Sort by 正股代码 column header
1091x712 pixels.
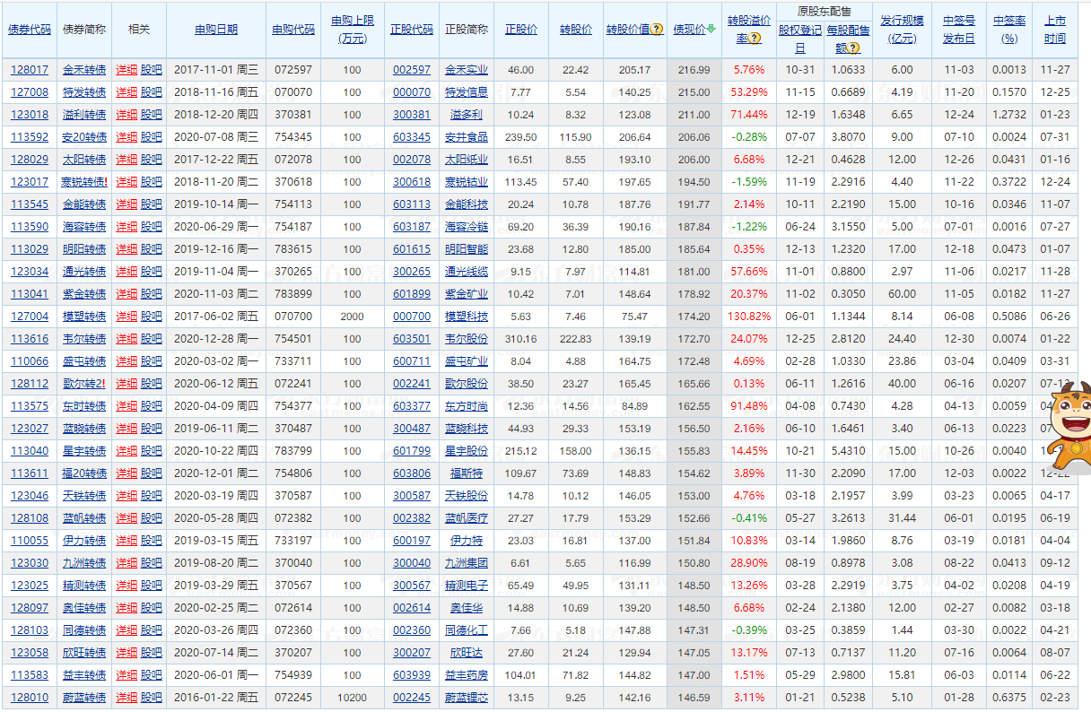412,30
